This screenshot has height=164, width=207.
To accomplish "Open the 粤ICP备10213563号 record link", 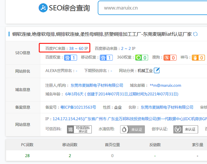I will tap(78, 107).
